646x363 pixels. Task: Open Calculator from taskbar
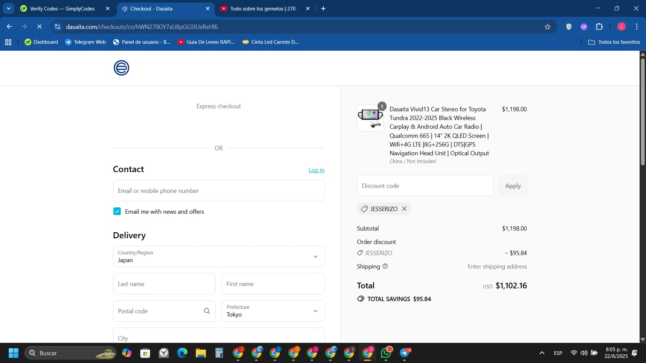219,353
